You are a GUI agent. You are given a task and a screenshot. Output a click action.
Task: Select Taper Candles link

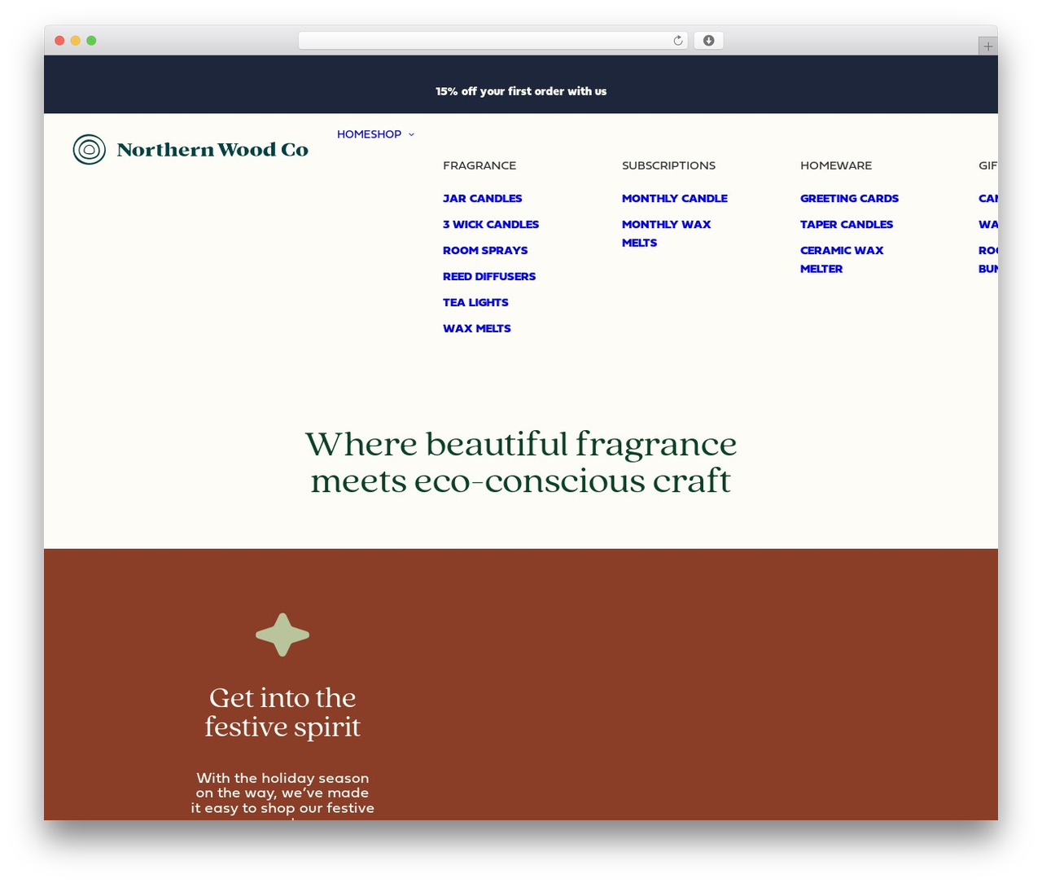click(x=847, y=224)
